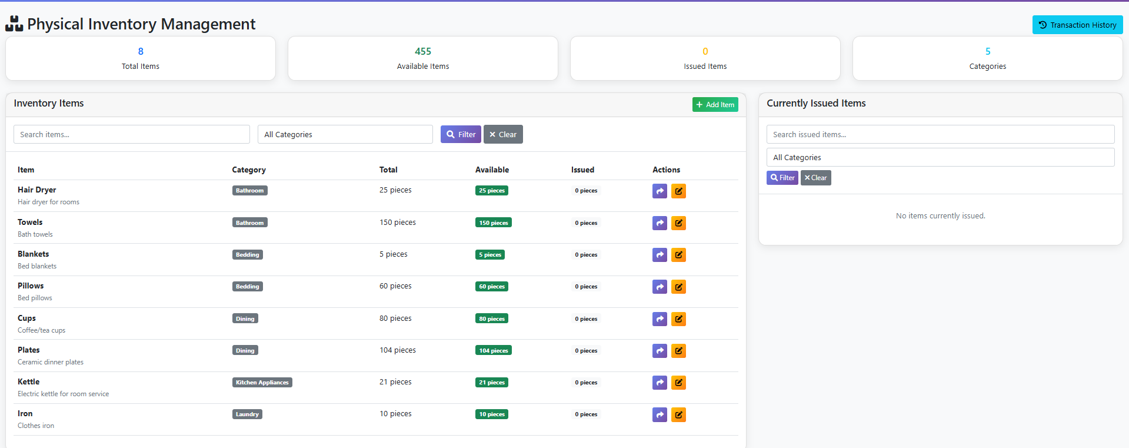This screenshot has height=448, width=1129.
Task: Open the edit icon for Cups
Action: click(x=678, y=319)
